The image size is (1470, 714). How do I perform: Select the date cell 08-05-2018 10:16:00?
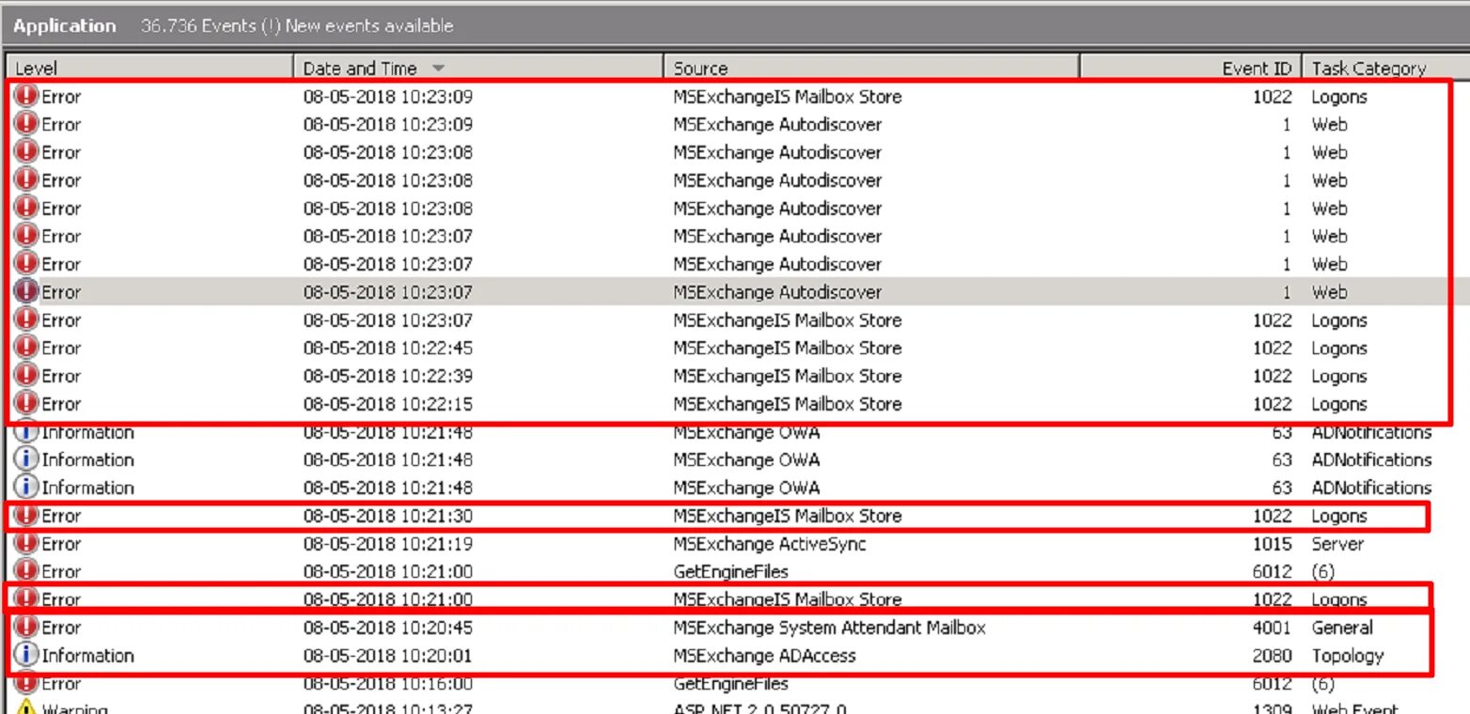[x=388, y=684]
